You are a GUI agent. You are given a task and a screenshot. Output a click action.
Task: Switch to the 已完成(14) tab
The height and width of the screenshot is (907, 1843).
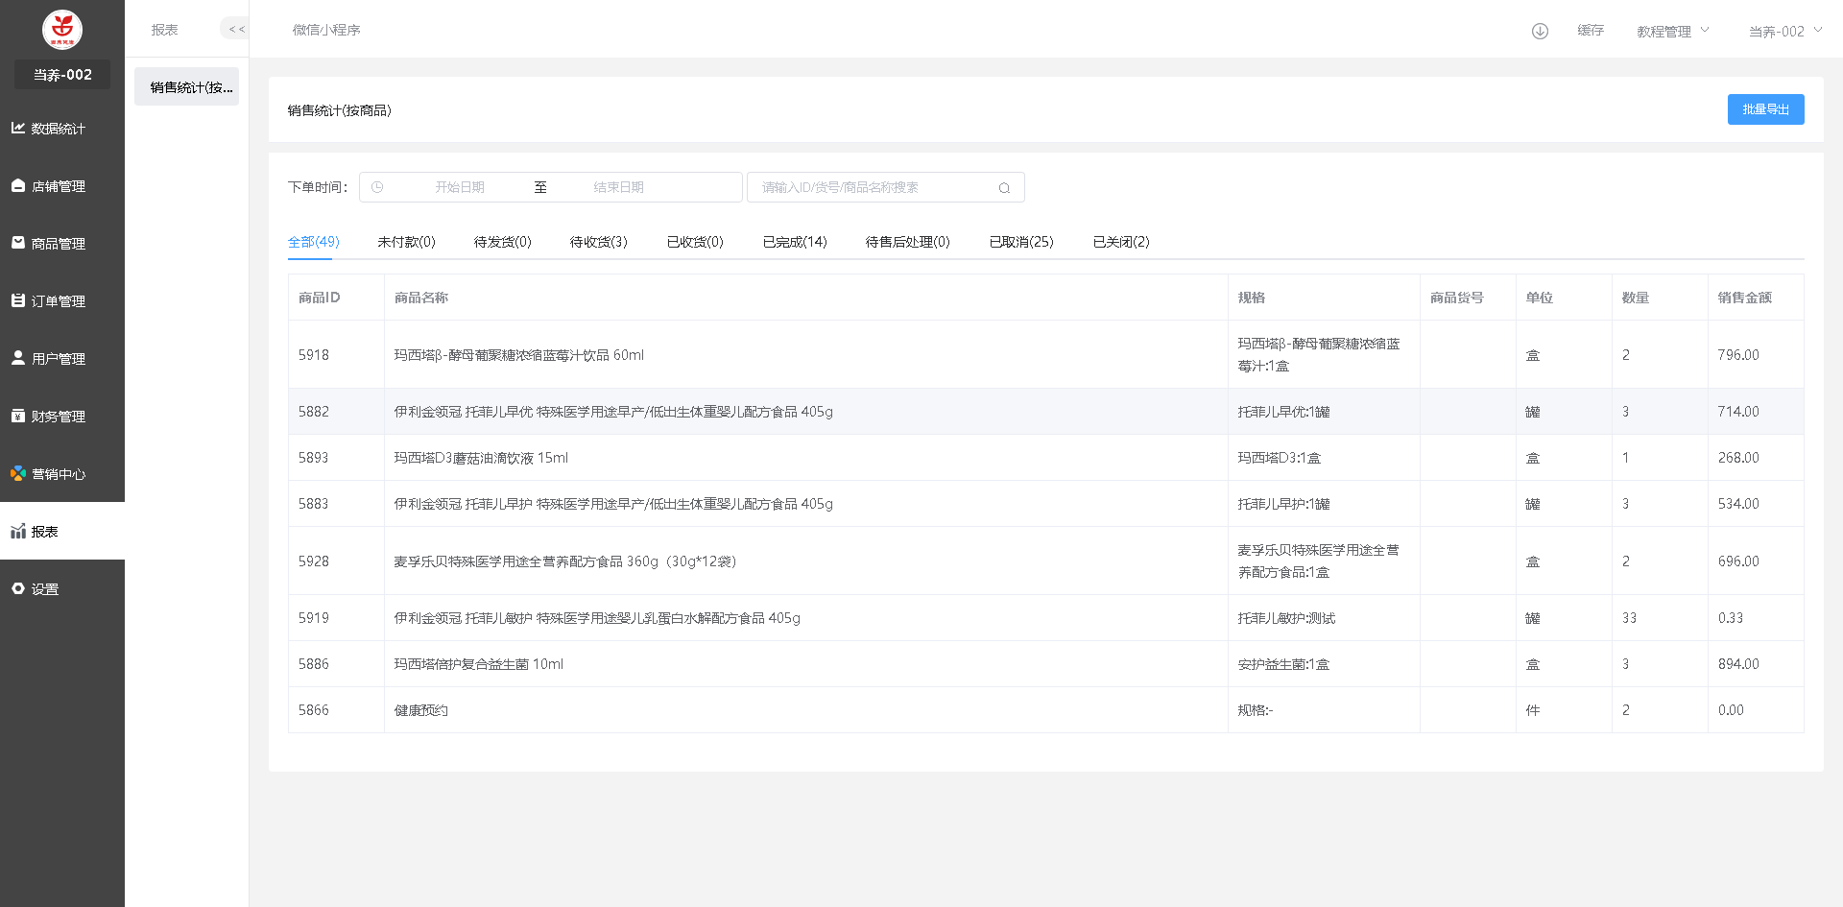(x=794, y=242)
